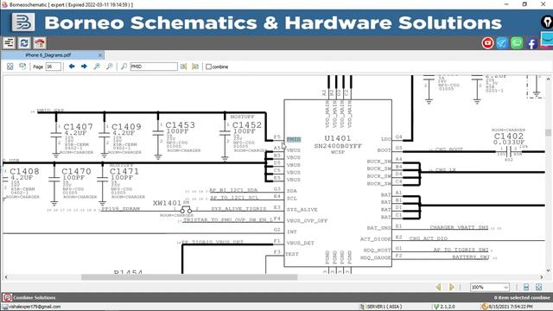Click find next match icon
553x311 pixels.
tap(195, 67)
